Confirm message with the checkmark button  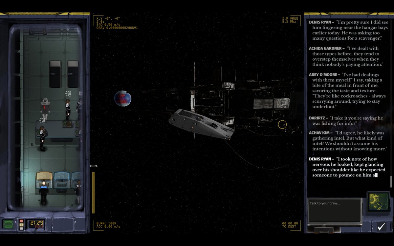coord(381,226)
